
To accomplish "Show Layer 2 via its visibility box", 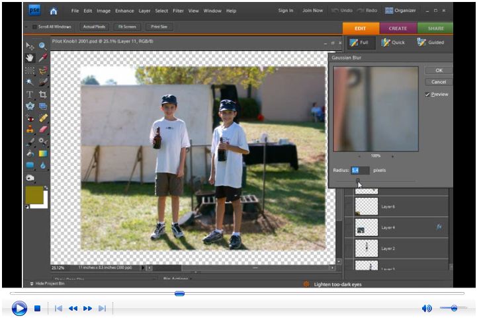I will [x=349, y=248].
